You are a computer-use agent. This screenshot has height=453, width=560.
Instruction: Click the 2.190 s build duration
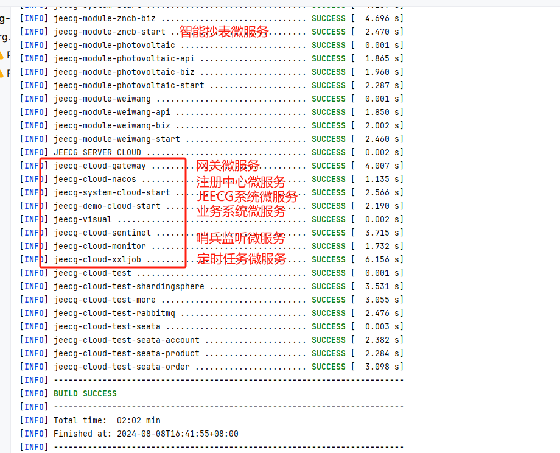(x=382, y=206)
